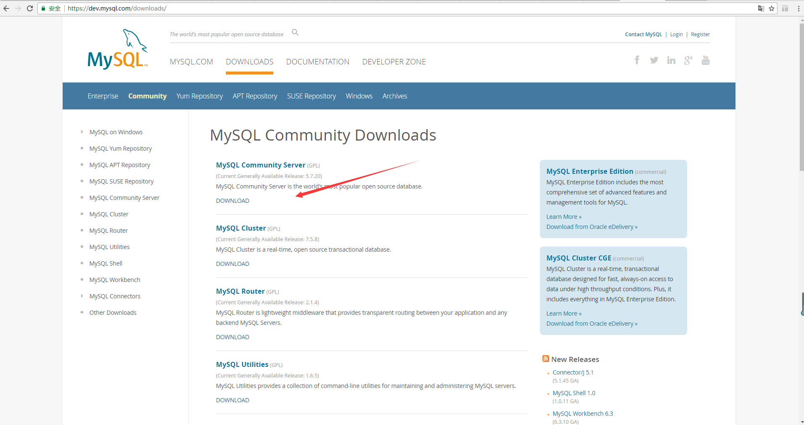Click the New Releases RSS feed icon
The height and width of the screenshot is (425, 804).
(546, 359)
